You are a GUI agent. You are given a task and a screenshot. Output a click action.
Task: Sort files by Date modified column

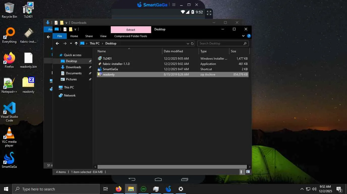[181, 51]
